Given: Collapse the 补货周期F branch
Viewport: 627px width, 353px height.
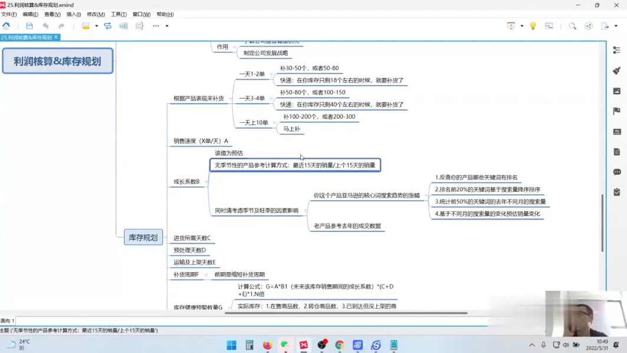Looking at the screenshot, I should click(x=205, y=274).
